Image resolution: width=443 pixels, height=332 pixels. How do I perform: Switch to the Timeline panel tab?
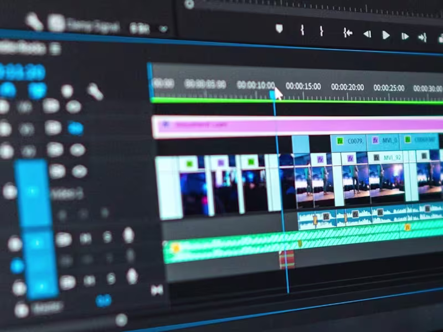(x=22, y=48)
